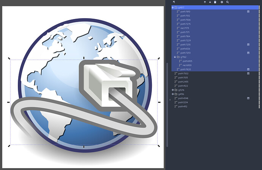262x170 pixels.
Task: Click the top-right corner selection handle
Action: pos(159,58)
